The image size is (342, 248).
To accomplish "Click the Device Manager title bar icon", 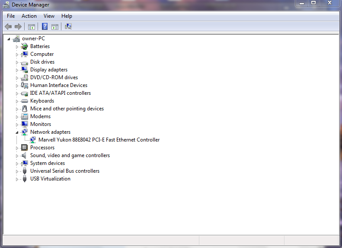I will 6,5.
